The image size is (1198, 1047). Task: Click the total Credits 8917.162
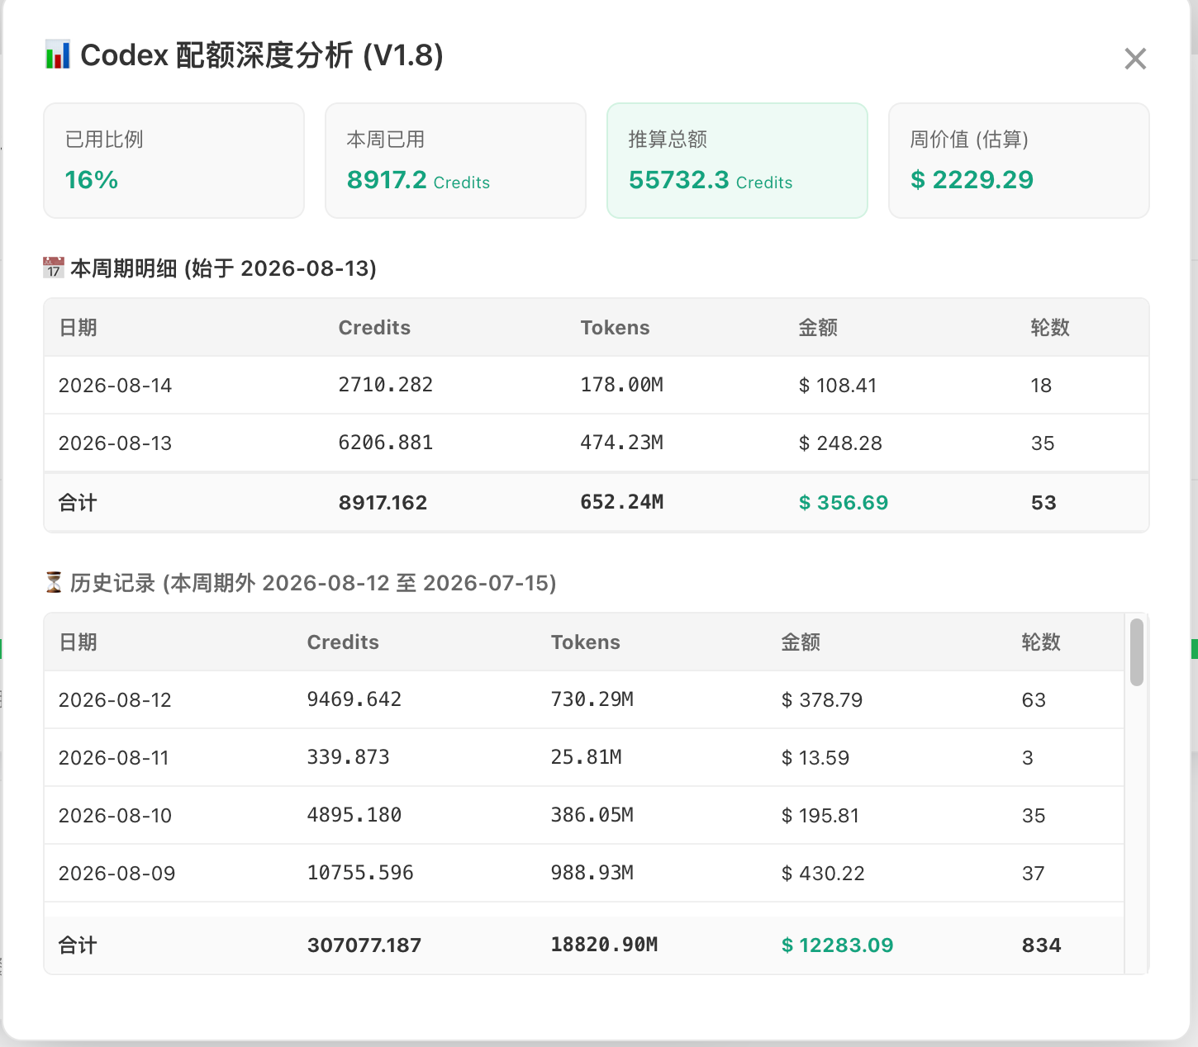[383, 503]
